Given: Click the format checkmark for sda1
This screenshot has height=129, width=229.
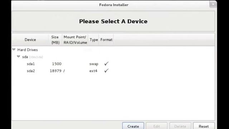Looking at the screenshot, I should [x=106, y=64].
